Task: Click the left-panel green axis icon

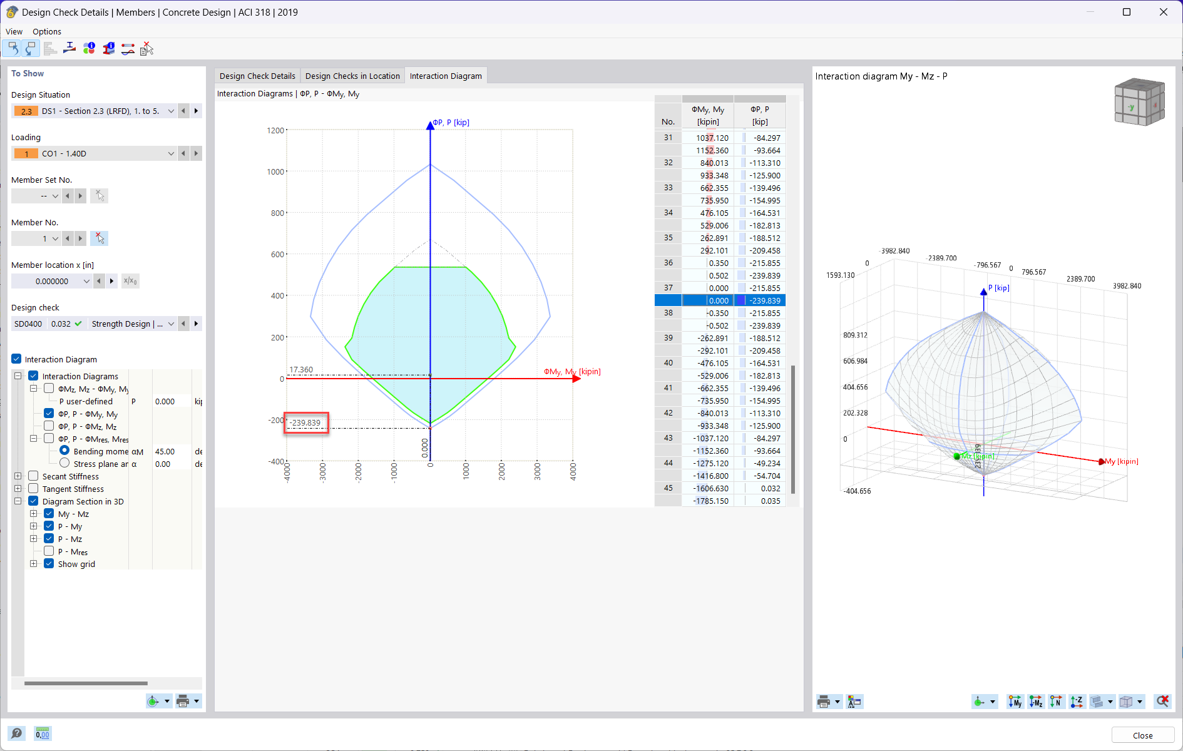Action: click(153, 702)
